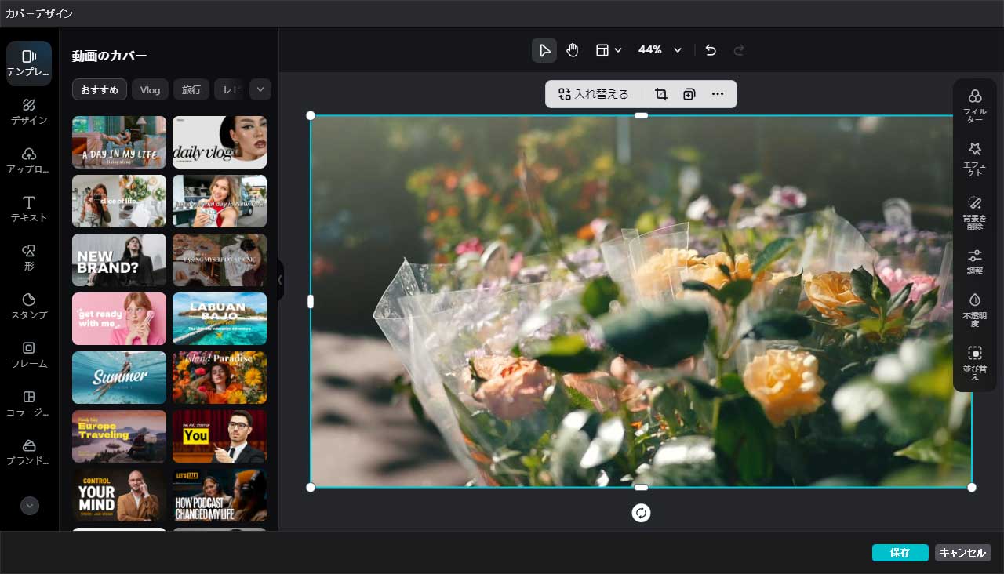Open the 並び替え arrange panel

(x=975, y=363)
